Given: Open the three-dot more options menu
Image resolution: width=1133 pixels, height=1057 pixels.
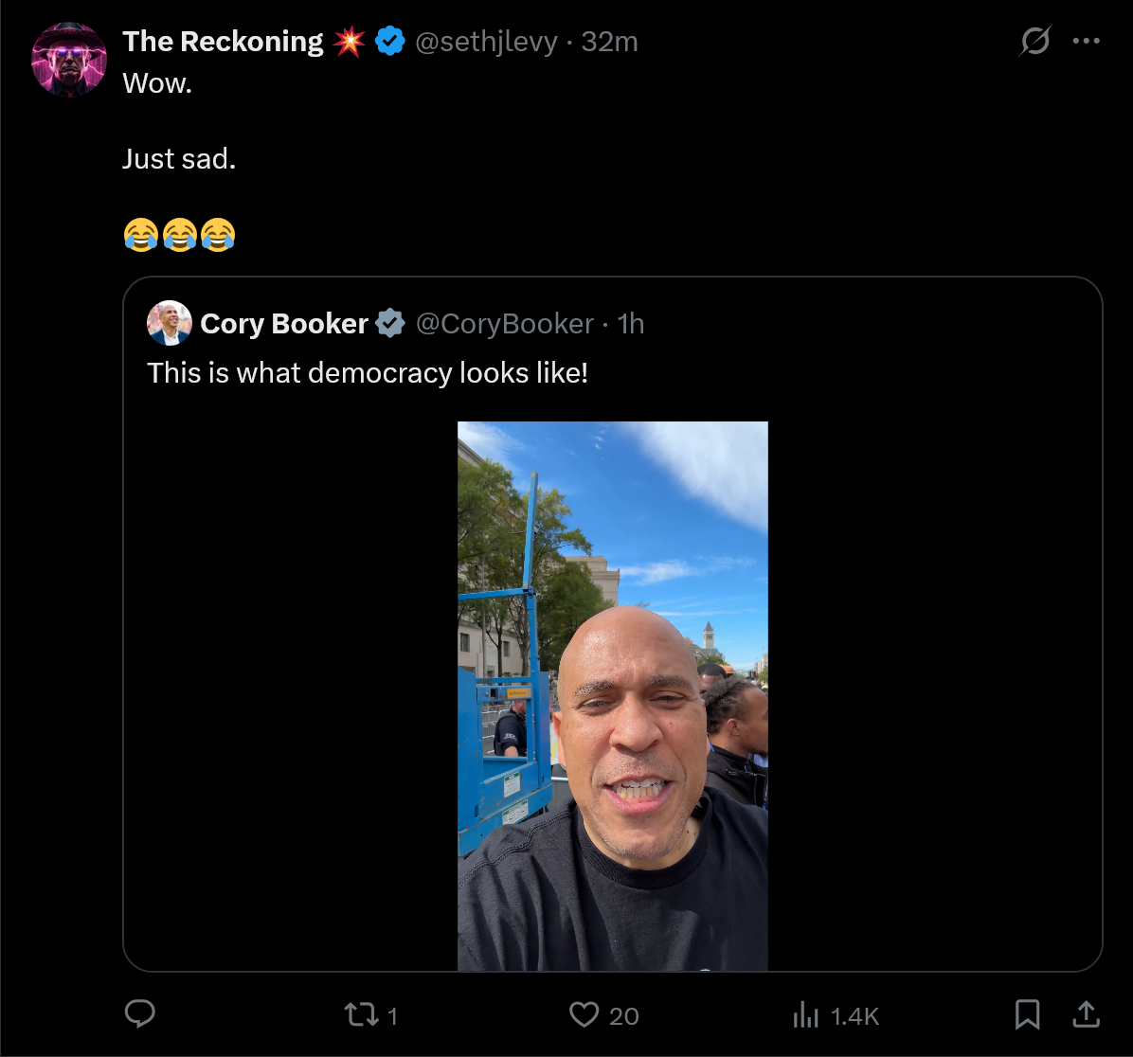Looking at the screenshot, I should coord(1086,42).
